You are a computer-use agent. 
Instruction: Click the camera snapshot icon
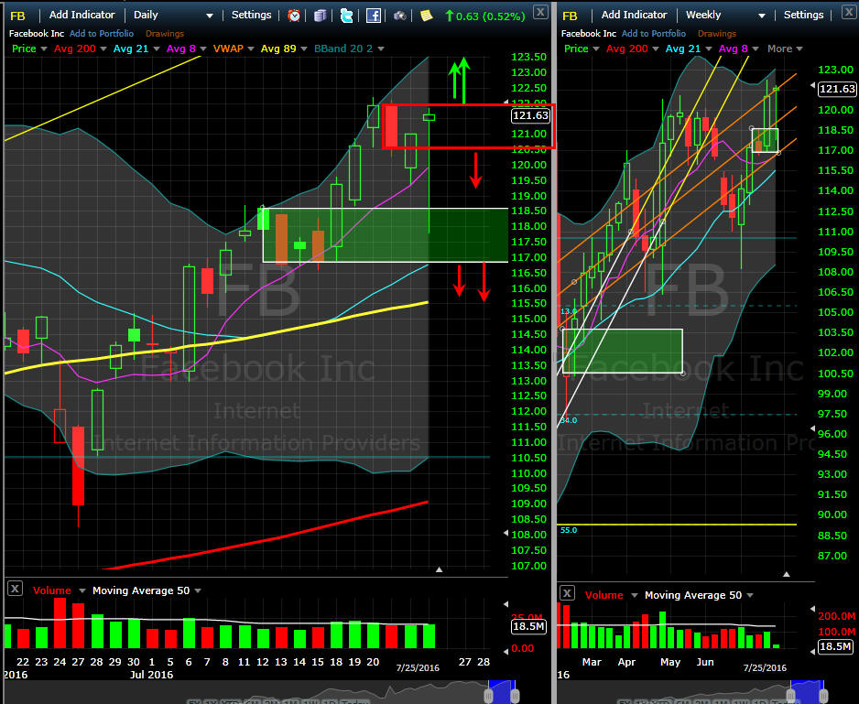pos(400,16)
